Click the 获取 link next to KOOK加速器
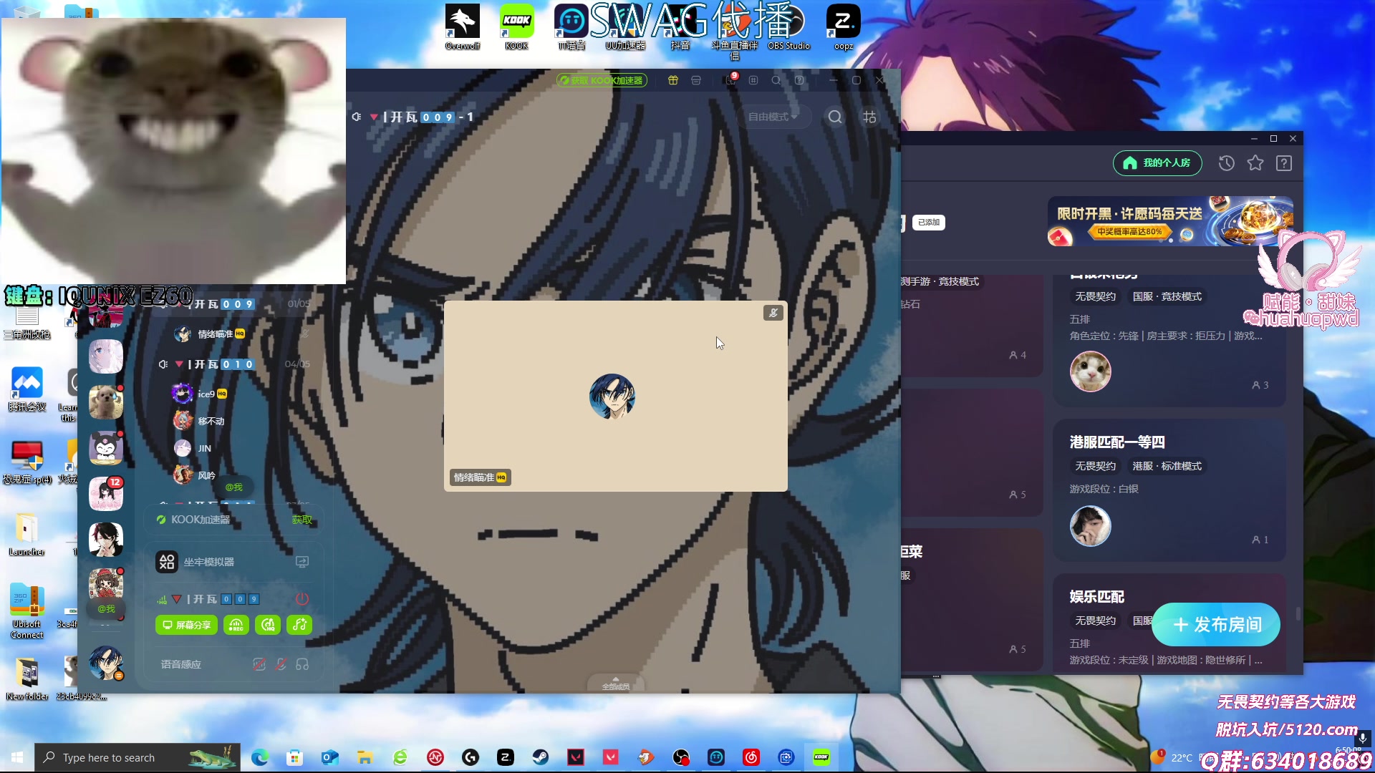 pos(302,520)
